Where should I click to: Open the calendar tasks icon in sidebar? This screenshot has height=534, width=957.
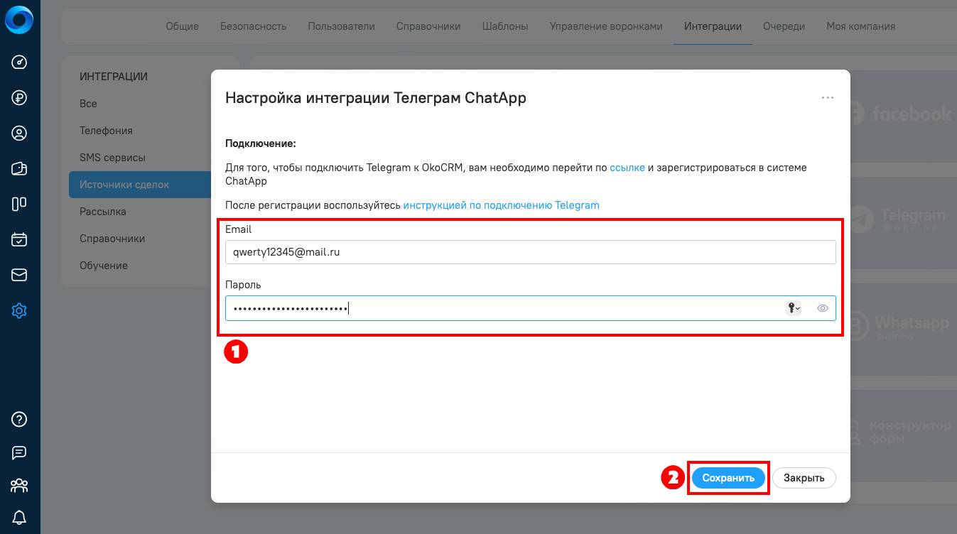coord(19,239)
